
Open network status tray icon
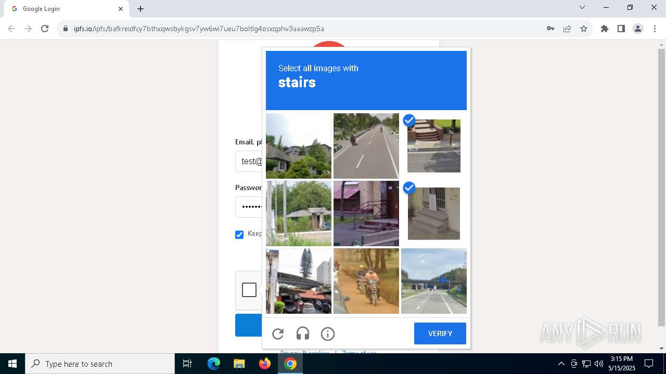click(x=586, y=364)
